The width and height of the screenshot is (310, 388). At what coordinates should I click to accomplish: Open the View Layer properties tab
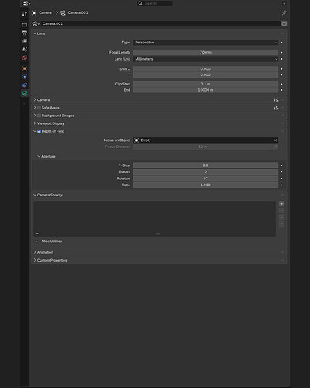click(25, 41)
